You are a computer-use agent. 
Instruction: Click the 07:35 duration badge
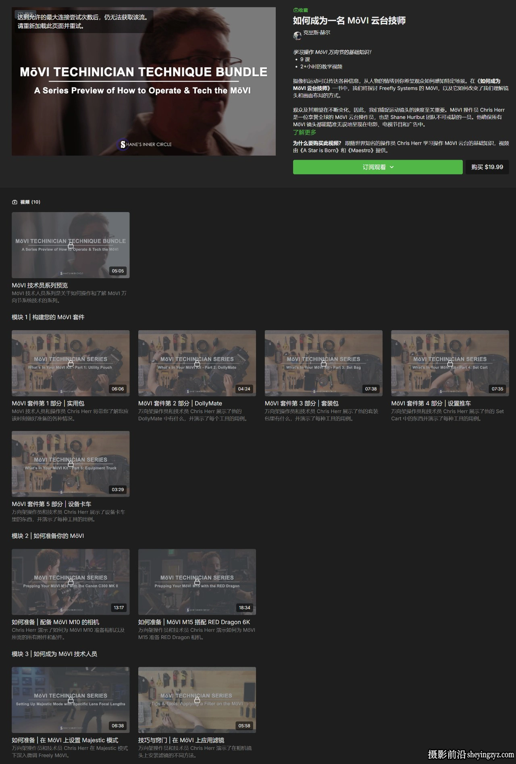(x=497, y=389)
